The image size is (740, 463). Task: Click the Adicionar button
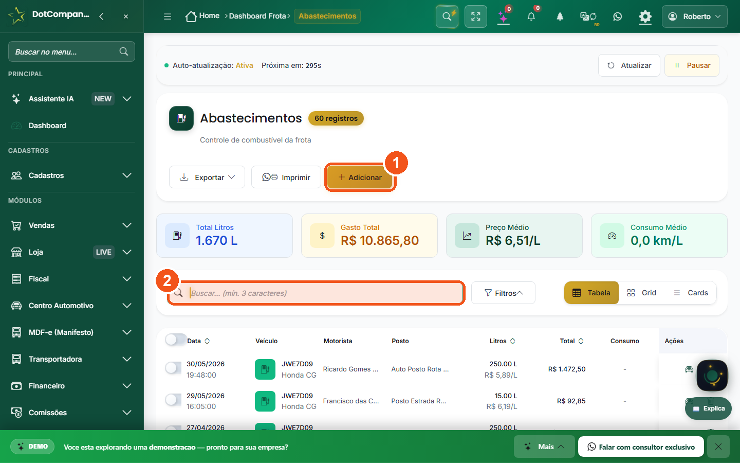pyautogui.click(x=360, y=177)
